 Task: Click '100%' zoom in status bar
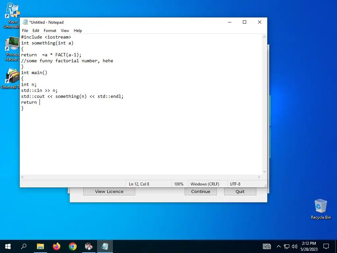point(179,184)
